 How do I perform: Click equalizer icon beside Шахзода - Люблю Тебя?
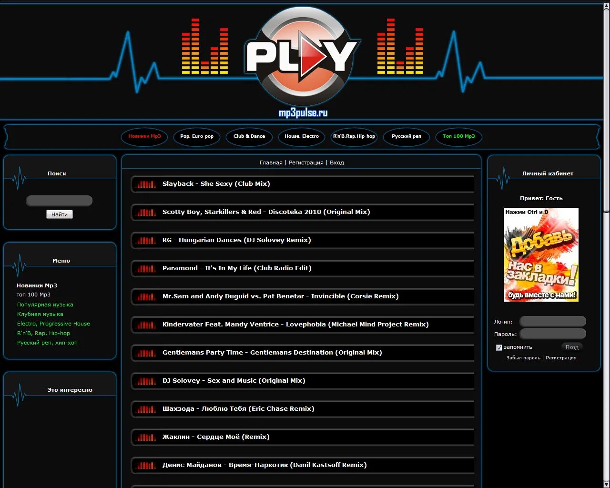pos(146,409)
